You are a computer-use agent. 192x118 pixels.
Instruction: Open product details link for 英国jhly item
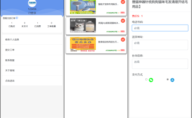coord(112,31)
